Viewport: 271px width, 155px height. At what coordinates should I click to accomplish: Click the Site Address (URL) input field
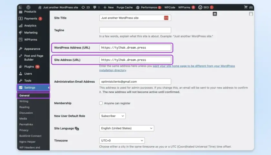135,60
